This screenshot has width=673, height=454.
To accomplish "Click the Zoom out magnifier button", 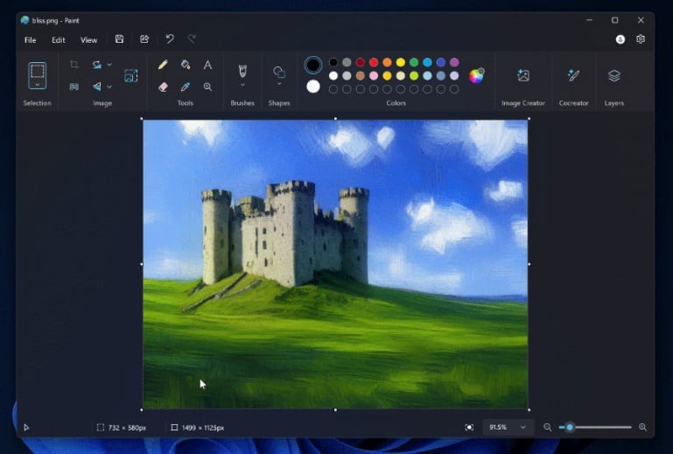I will pos(547,427).
